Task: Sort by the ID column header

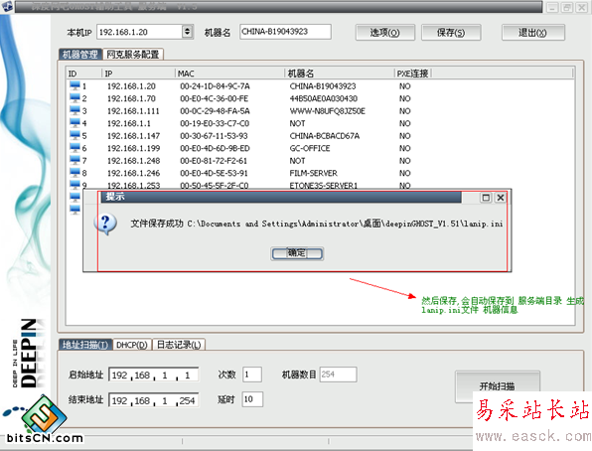Action: coord(83,74)
